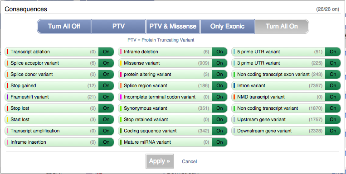Toggle Start lost On switch
This screenshot has width=346, height=174.
pyautogui.click(x=106, y=119)
